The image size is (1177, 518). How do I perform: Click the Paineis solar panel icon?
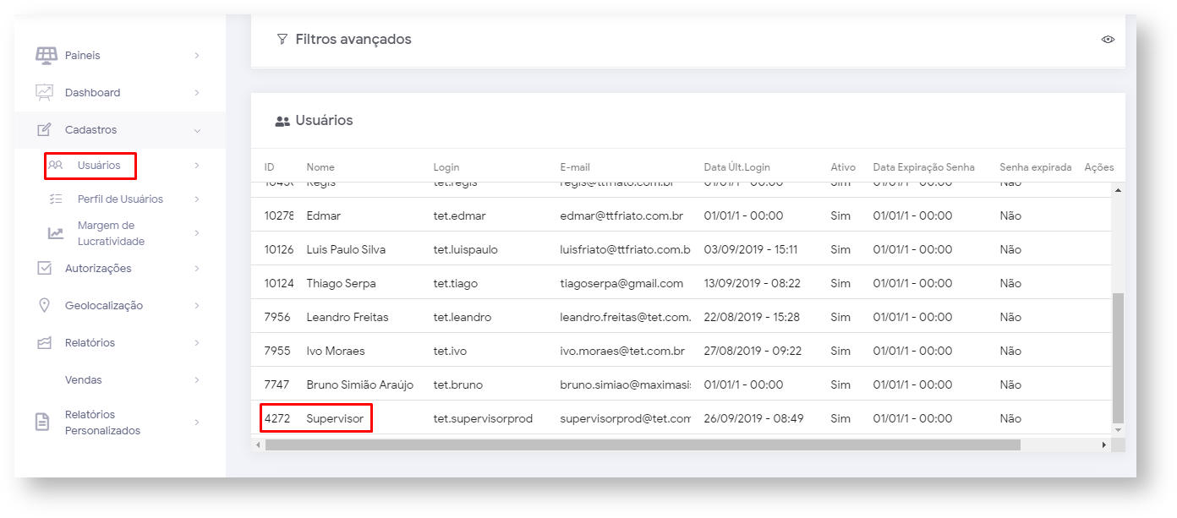[46, 55]
